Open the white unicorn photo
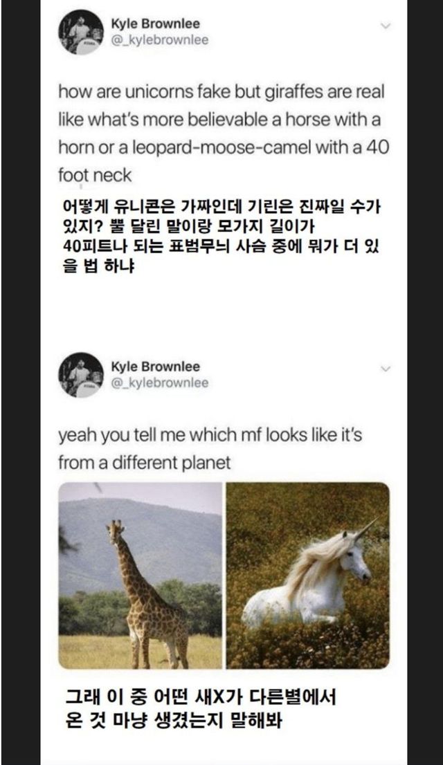The image size is (443, 765). coord(307,575)
